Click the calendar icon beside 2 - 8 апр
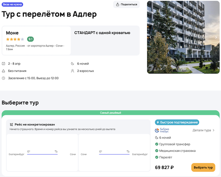The image size is (221, 177). 4,64
